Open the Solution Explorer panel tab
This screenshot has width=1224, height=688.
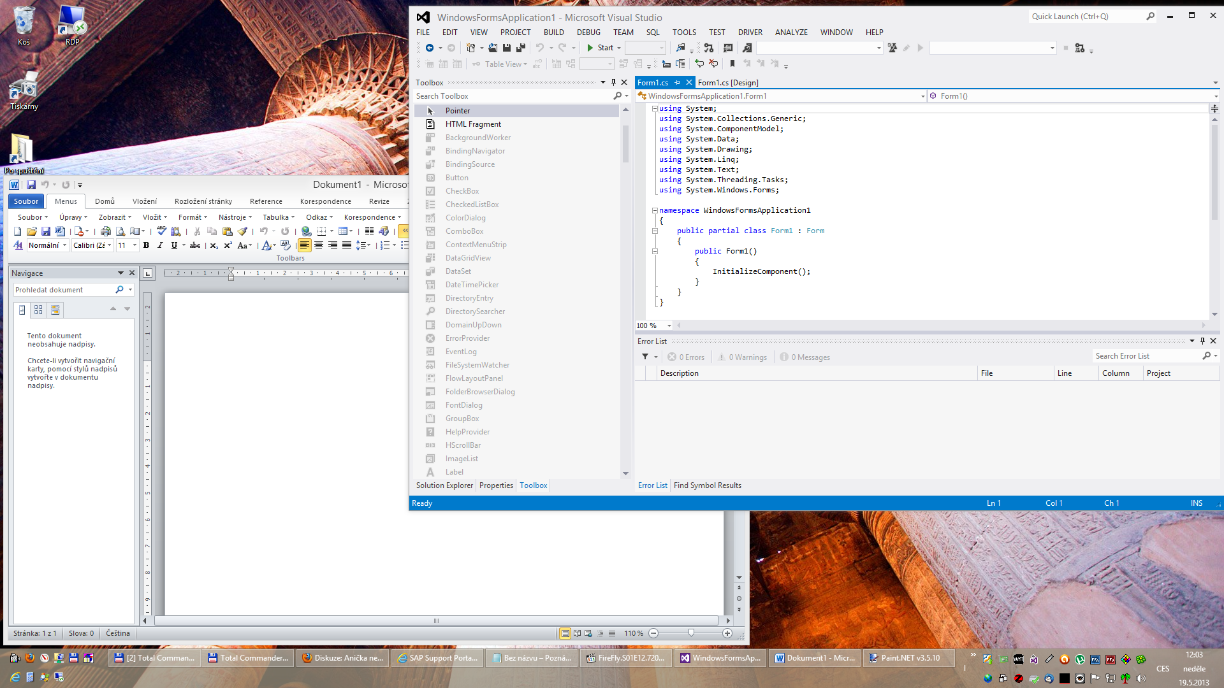click(x=444, y=485)
